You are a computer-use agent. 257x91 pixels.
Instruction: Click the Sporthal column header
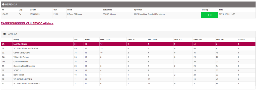point(138,10)
